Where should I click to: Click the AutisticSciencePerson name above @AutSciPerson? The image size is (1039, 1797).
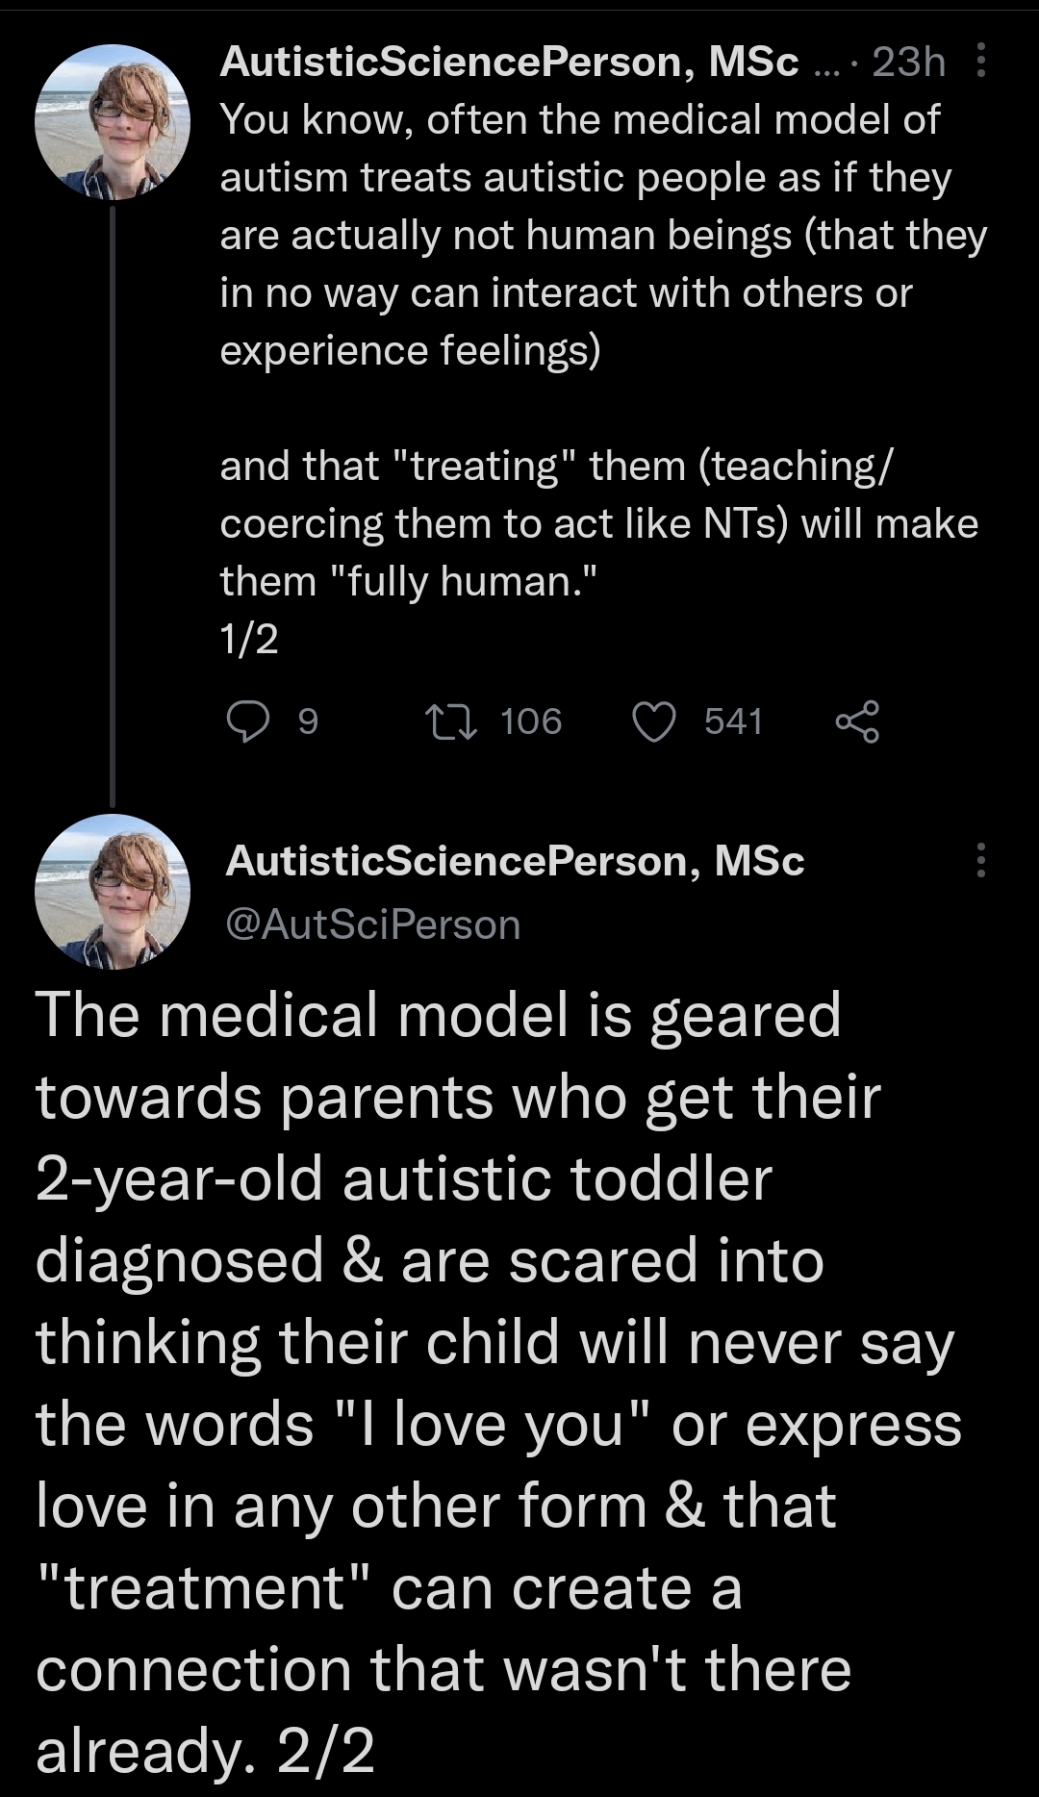pyautogui.click(x=515, y=860)
